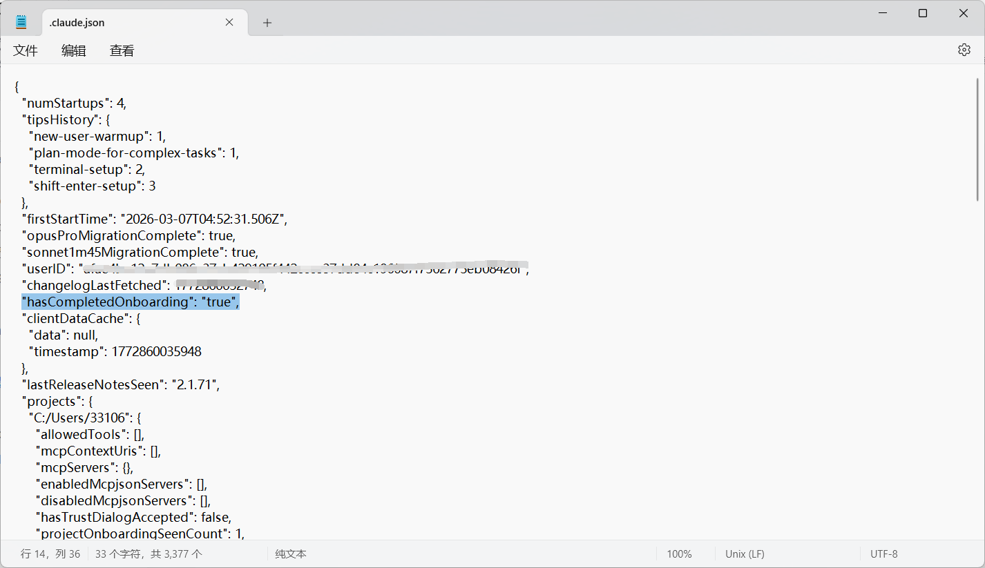Click the 33 个字符 count in status bar

coord(149,554)
